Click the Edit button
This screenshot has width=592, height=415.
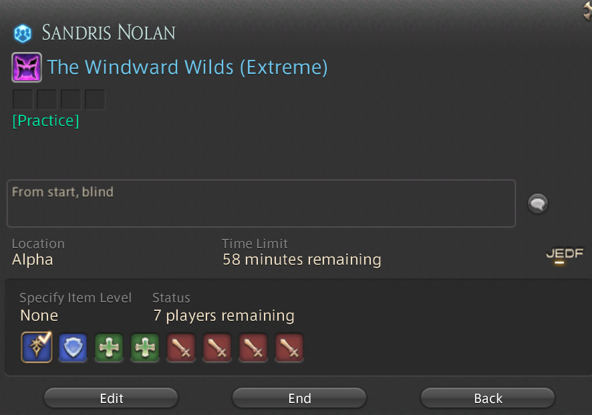[111, 398]
